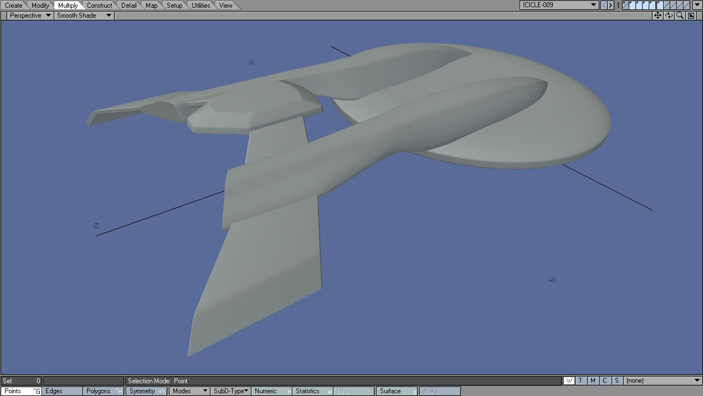The image size is (703, 396).
Task: Click the viewport Rotate icon
Action: (x=669, y=16)
